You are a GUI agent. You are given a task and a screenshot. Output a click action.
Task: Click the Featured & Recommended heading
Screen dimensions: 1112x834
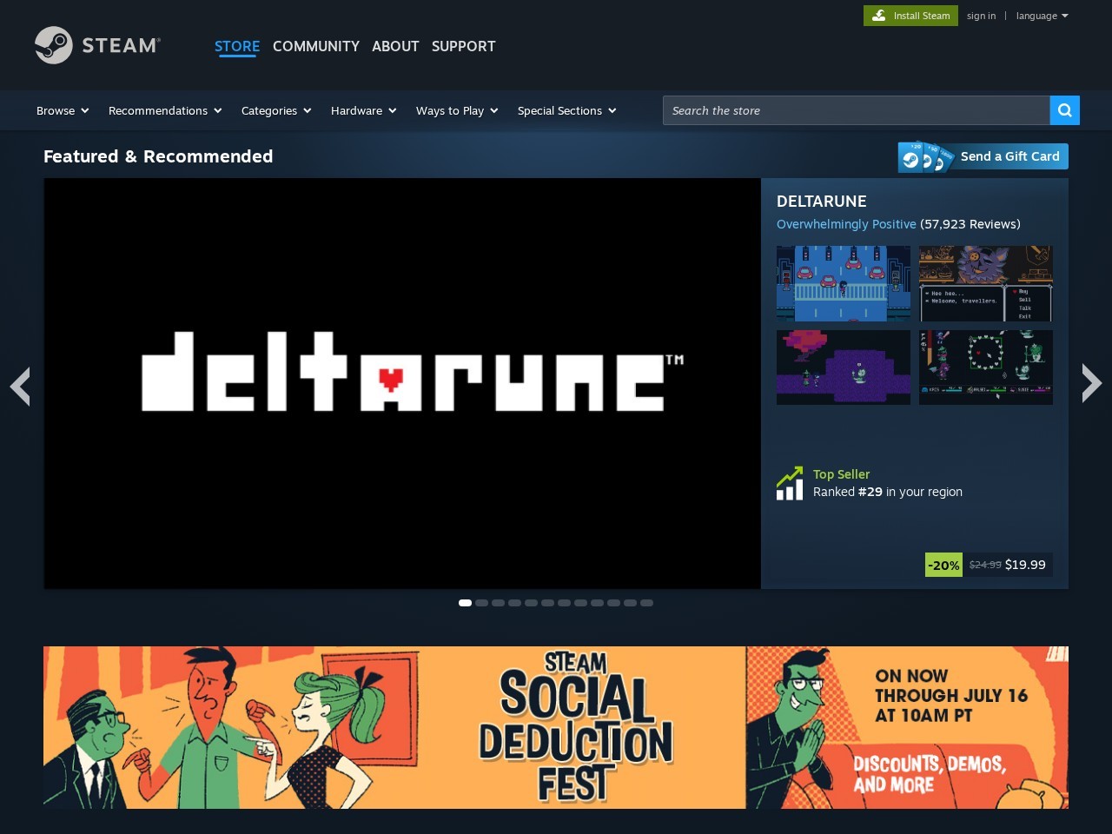[x=158, y=156]
